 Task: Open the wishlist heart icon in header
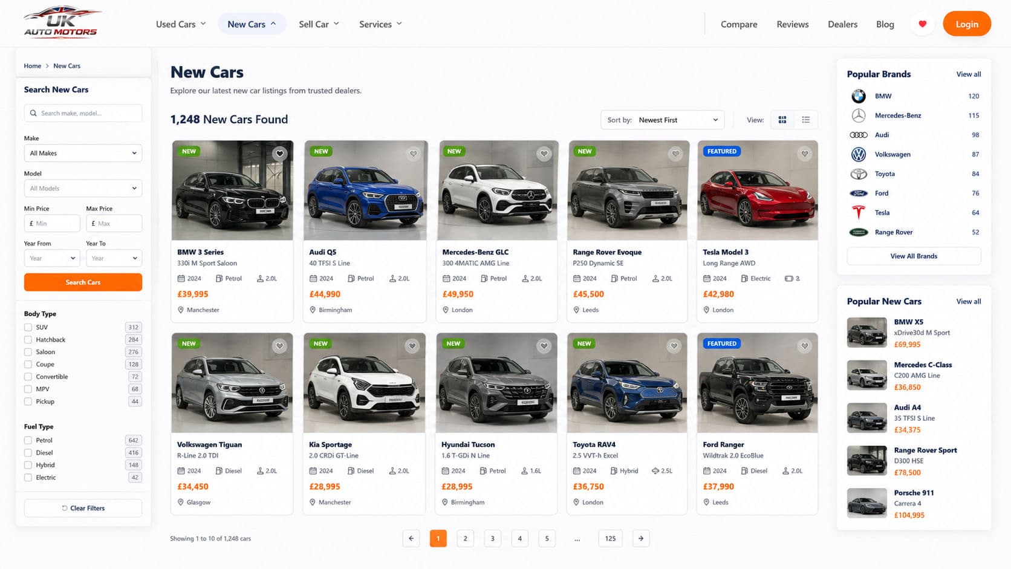(922, 24)
